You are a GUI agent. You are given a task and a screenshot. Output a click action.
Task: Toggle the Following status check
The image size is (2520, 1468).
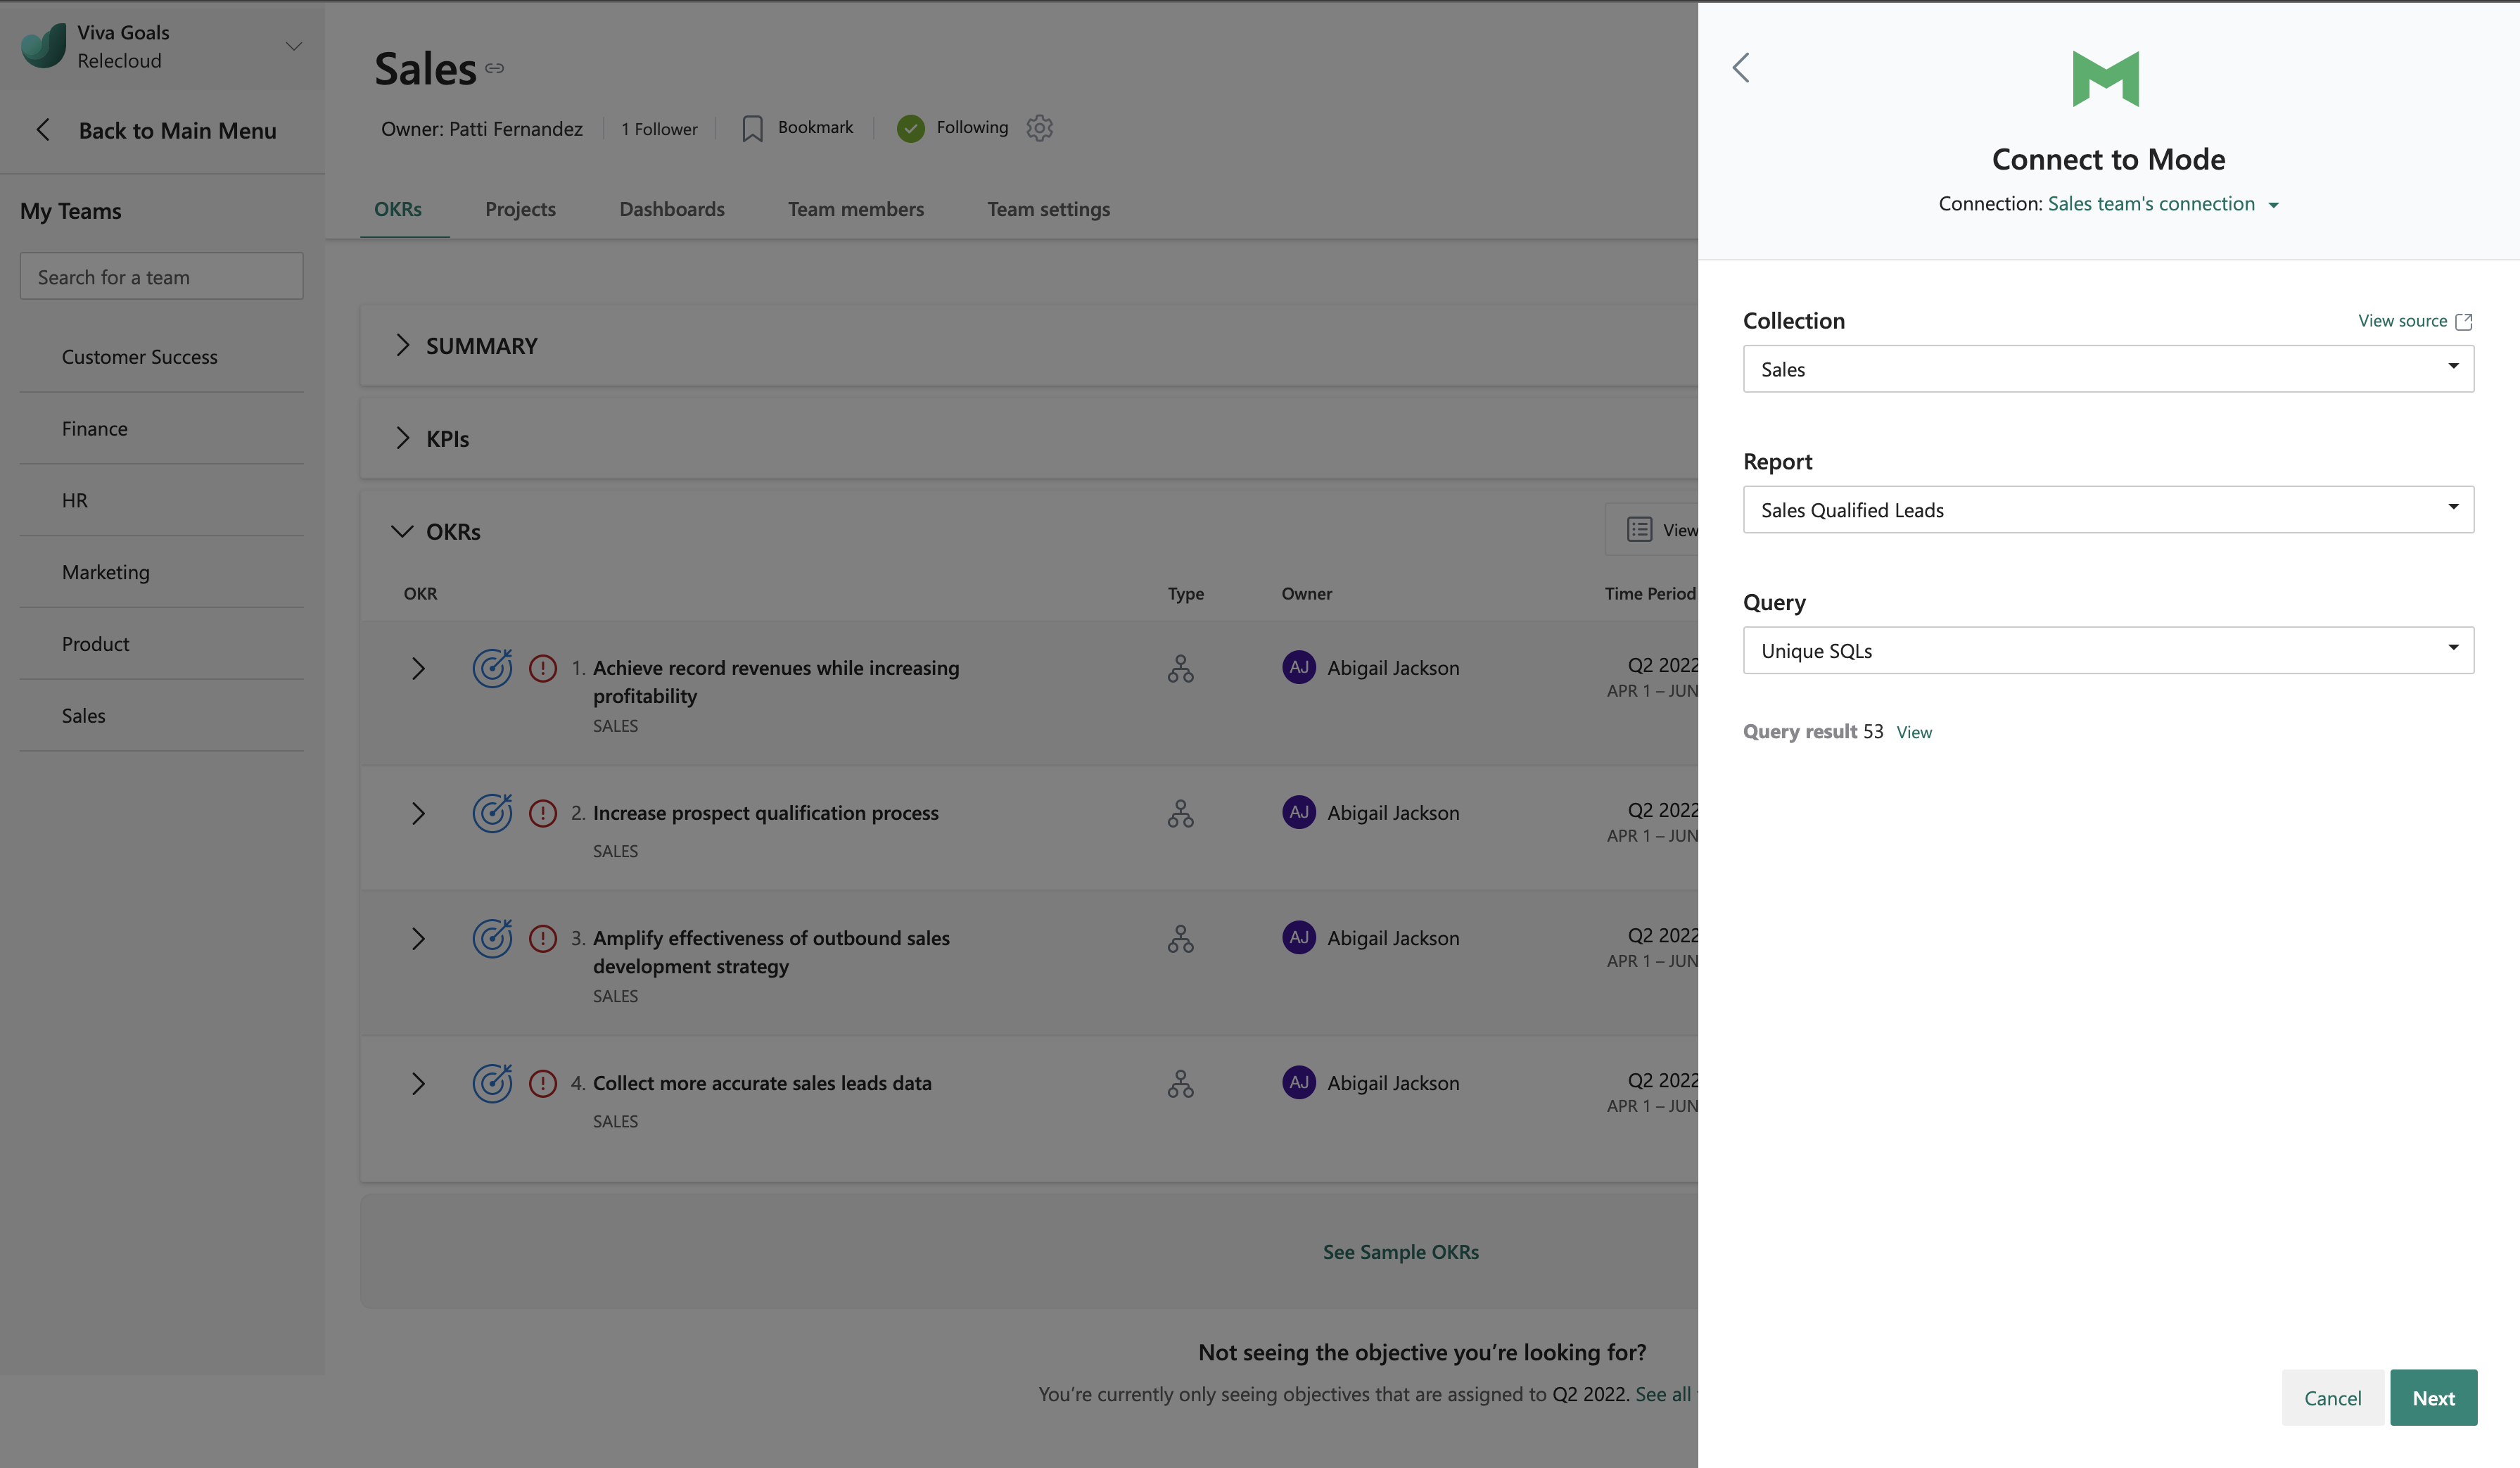pos(910,128)
